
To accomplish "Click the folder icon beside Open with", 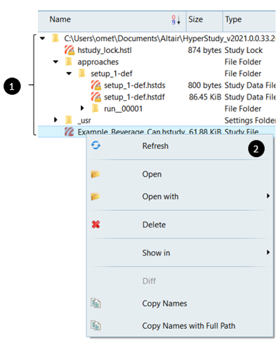I will (x=95, y=196).
